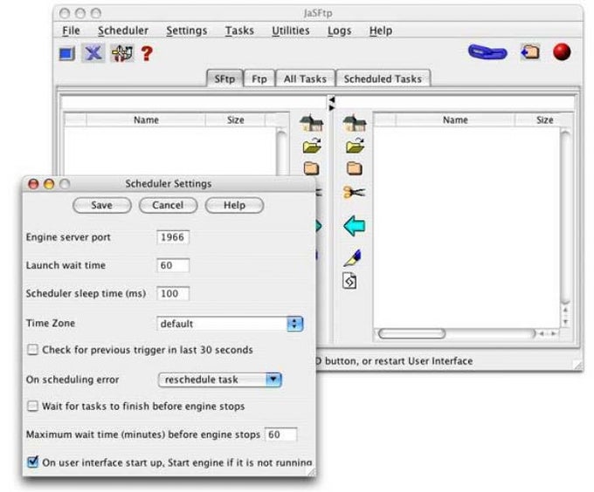Open the network map toolbar icon

pyautogui.click(x=122, y=53)
